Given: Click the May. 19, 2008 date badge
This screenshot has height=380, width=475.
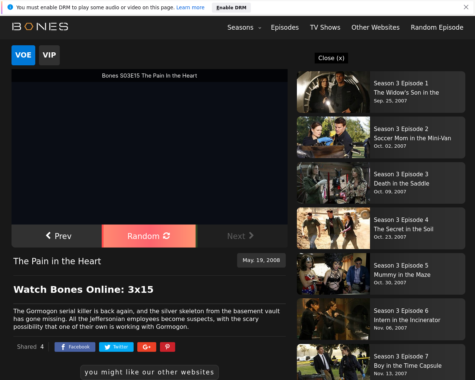Looking at the screenshot, I should click(261, 260).
